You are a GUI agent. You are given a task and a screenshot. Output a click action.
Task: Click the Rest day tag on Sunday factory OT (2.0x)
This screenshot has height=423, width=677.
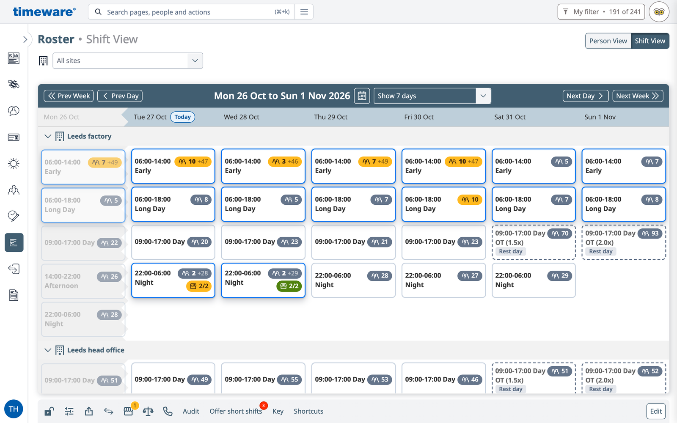pyautogui.click(x=601, y=251)
